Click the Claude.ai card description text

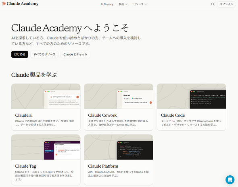[x=45, y=123]
